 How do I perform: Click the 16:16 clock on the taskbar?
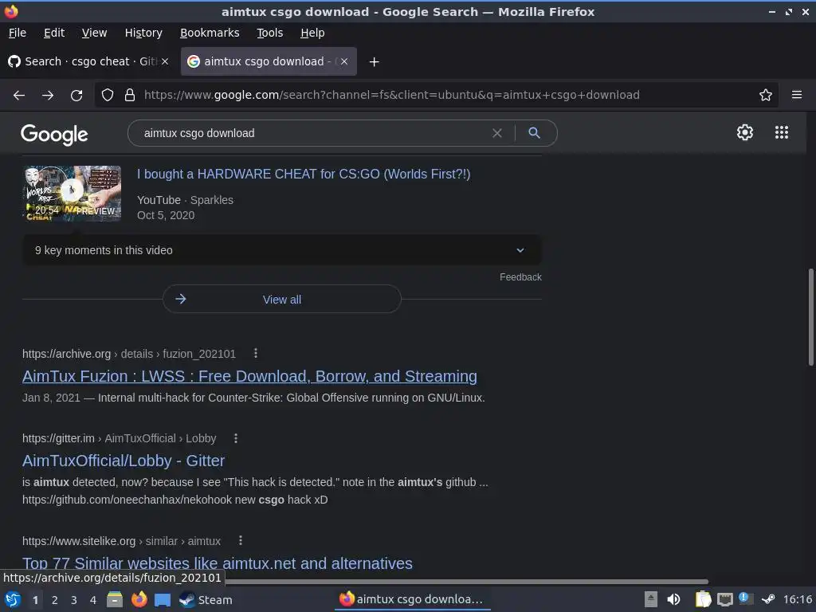tap(797, 600)
